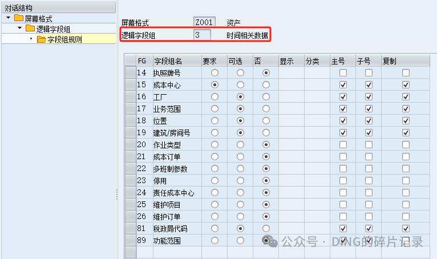The height and width of the screenshot is (259, 437).
Task: Collapse the 逻辑字段组 tree node
Action: 19,27
